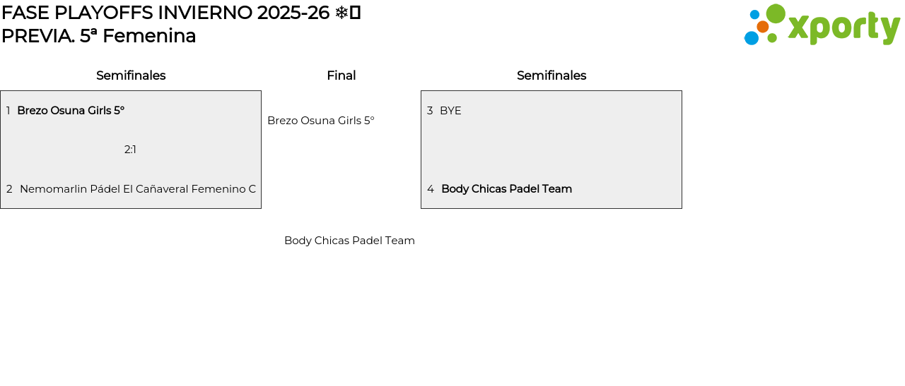Click seed number 4 in the right semifinal
The image size is (905, 386).
(431, 189)
